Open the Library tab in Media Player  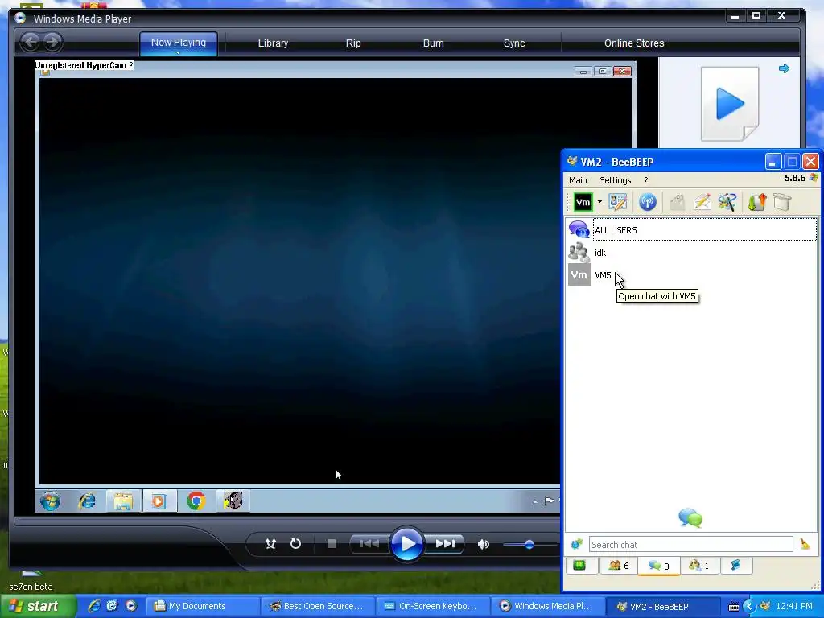click(x=273, y=43)
